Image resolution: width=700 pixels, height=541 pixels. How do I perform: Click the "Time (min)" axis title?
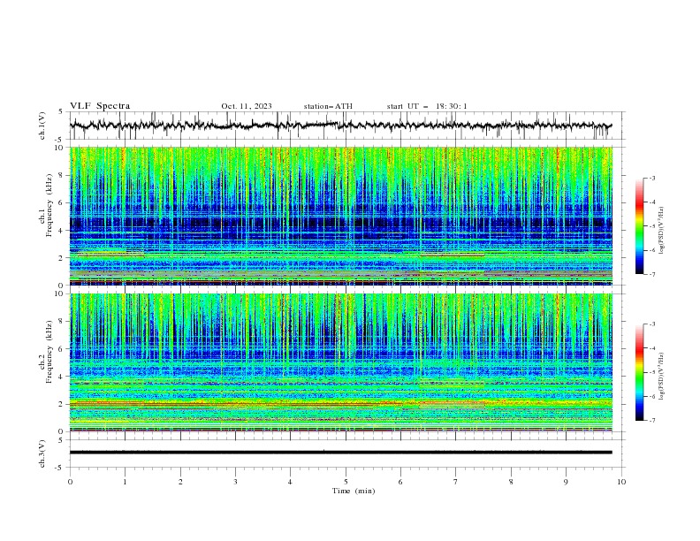354,491
